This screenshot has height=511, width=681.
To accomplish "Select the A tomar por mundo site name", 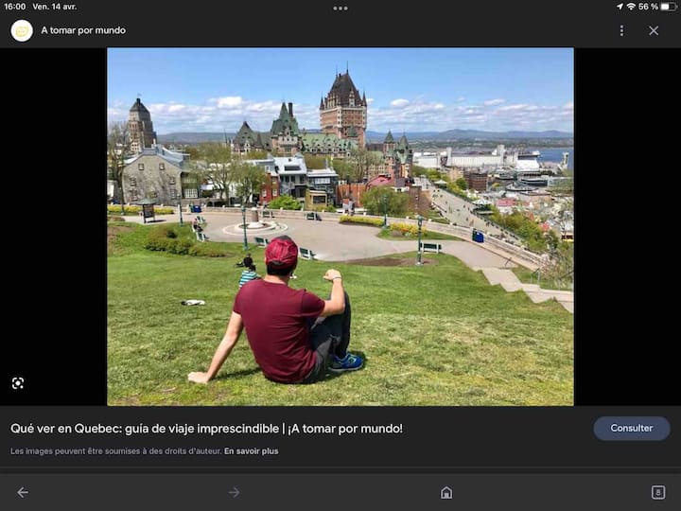I will (83, 30).
